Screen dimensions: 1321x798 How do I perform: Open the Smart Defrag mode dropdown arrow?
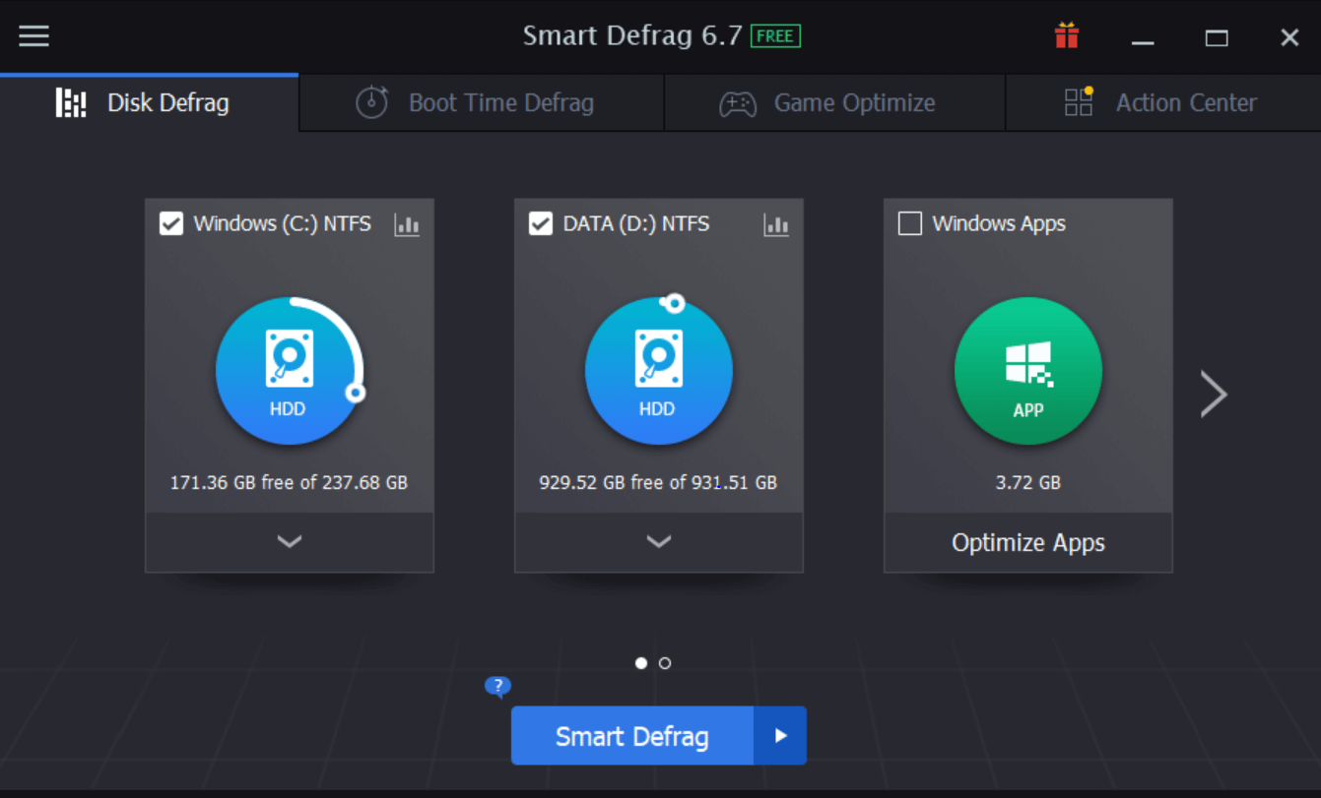[781, 735]
